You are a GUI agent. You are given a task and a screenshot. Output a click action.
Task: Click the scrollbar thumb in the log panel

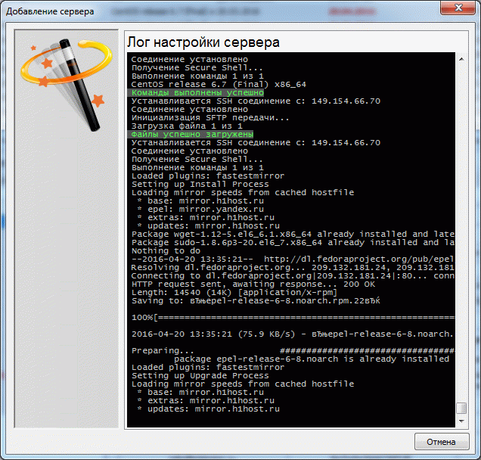pos(461,408)
